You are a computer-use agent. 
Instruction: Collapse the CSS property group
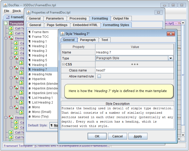(x=64, y=64)
